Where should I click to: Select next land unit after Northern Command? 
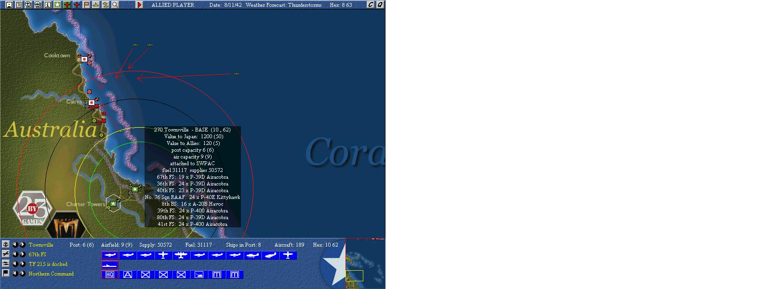click(22, 274)
